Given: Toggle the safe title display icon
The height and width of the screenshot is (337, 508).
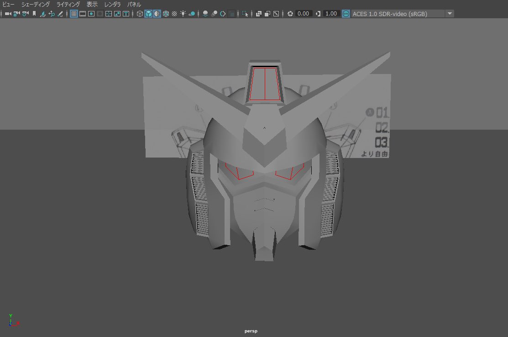Looking at the screenshot, I should point(126,13).
